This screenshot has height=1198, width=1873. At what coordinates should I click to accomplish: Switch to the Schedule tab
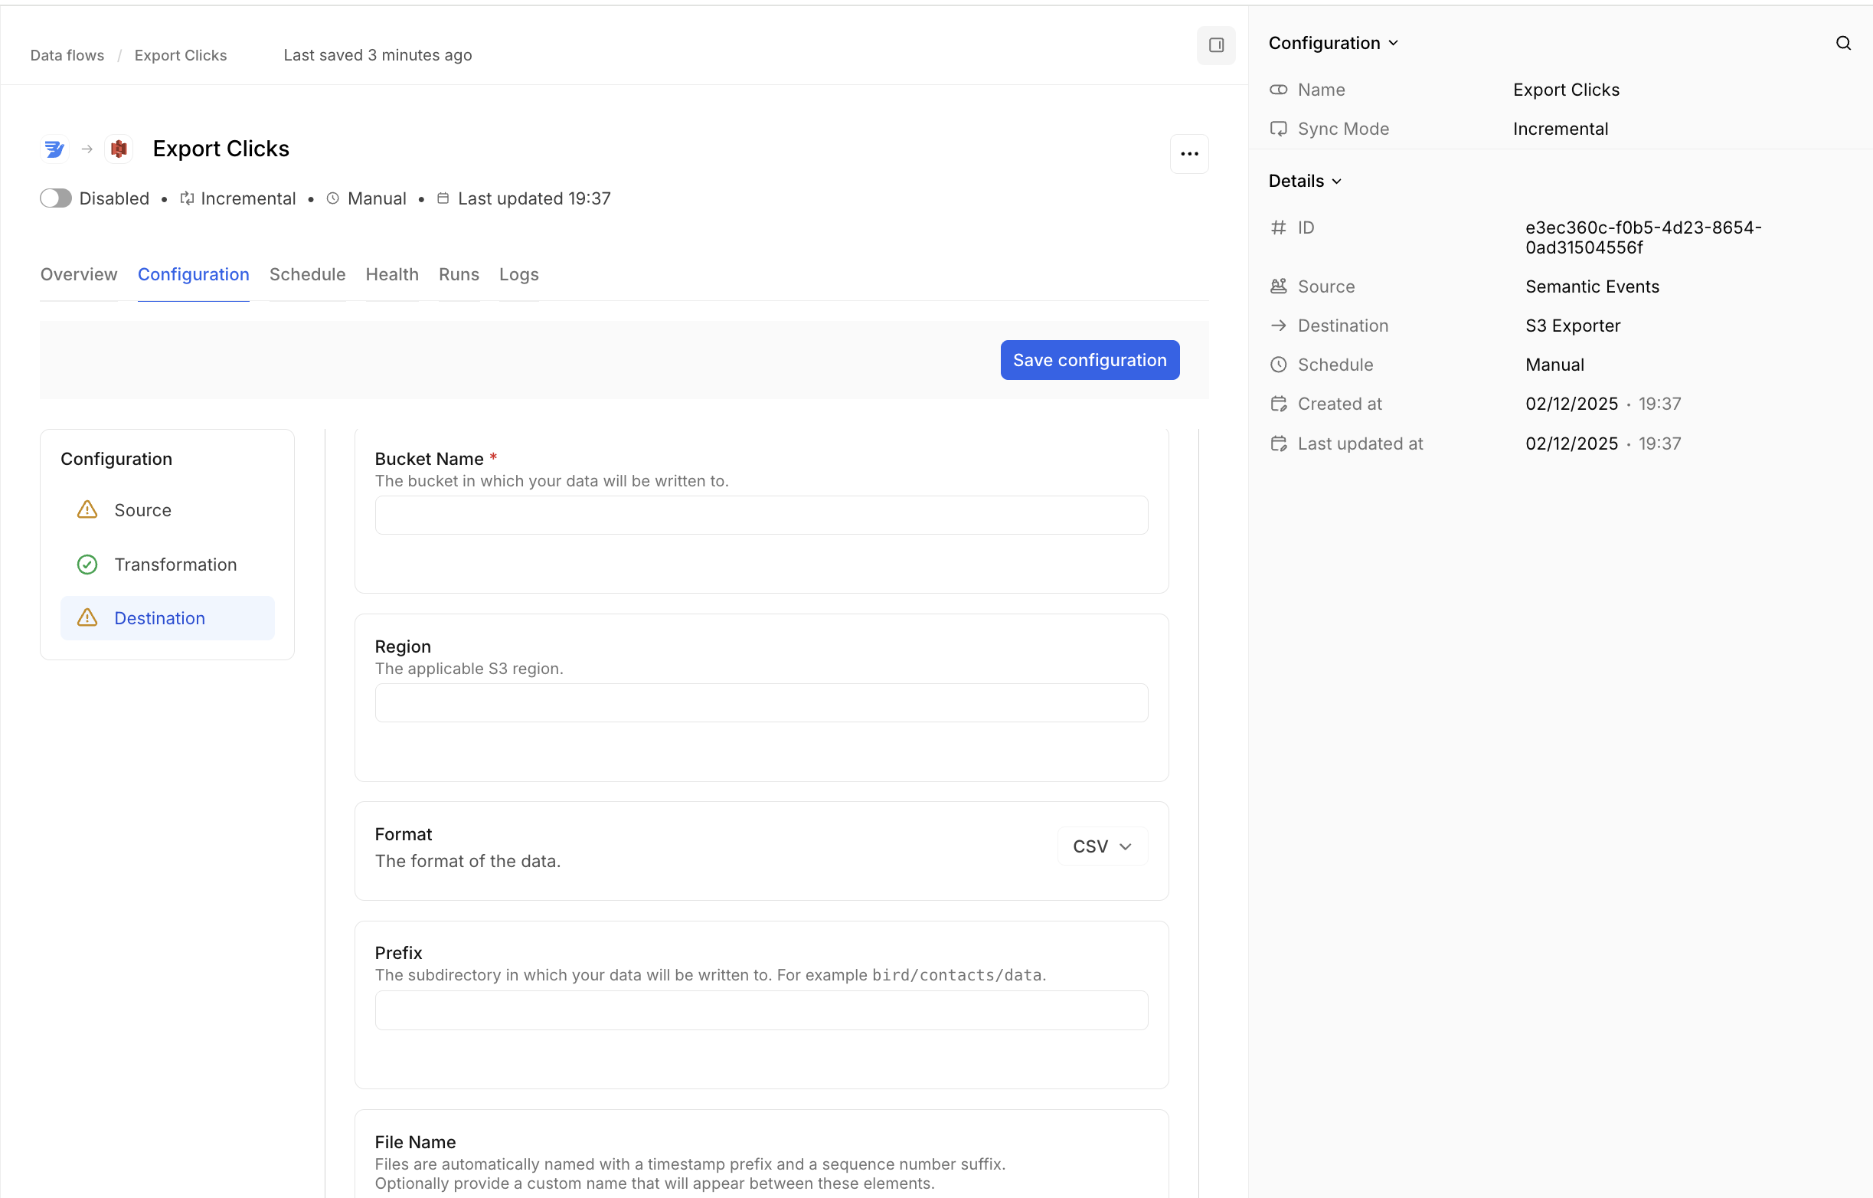(x=307, y=275)
